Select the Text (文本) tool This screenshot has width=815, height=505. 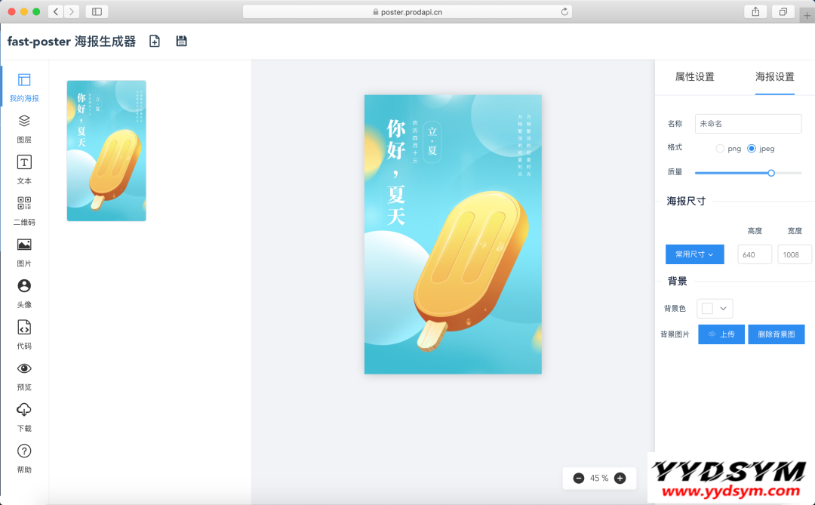[24, 168]
